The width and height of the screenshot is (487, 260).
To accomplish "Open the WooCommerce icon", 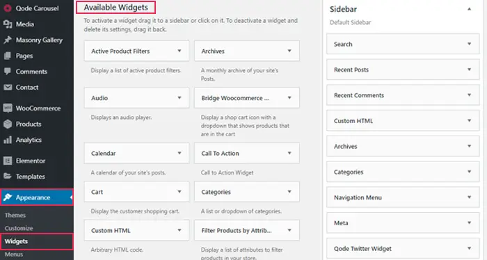I will [x=8, y=108].
